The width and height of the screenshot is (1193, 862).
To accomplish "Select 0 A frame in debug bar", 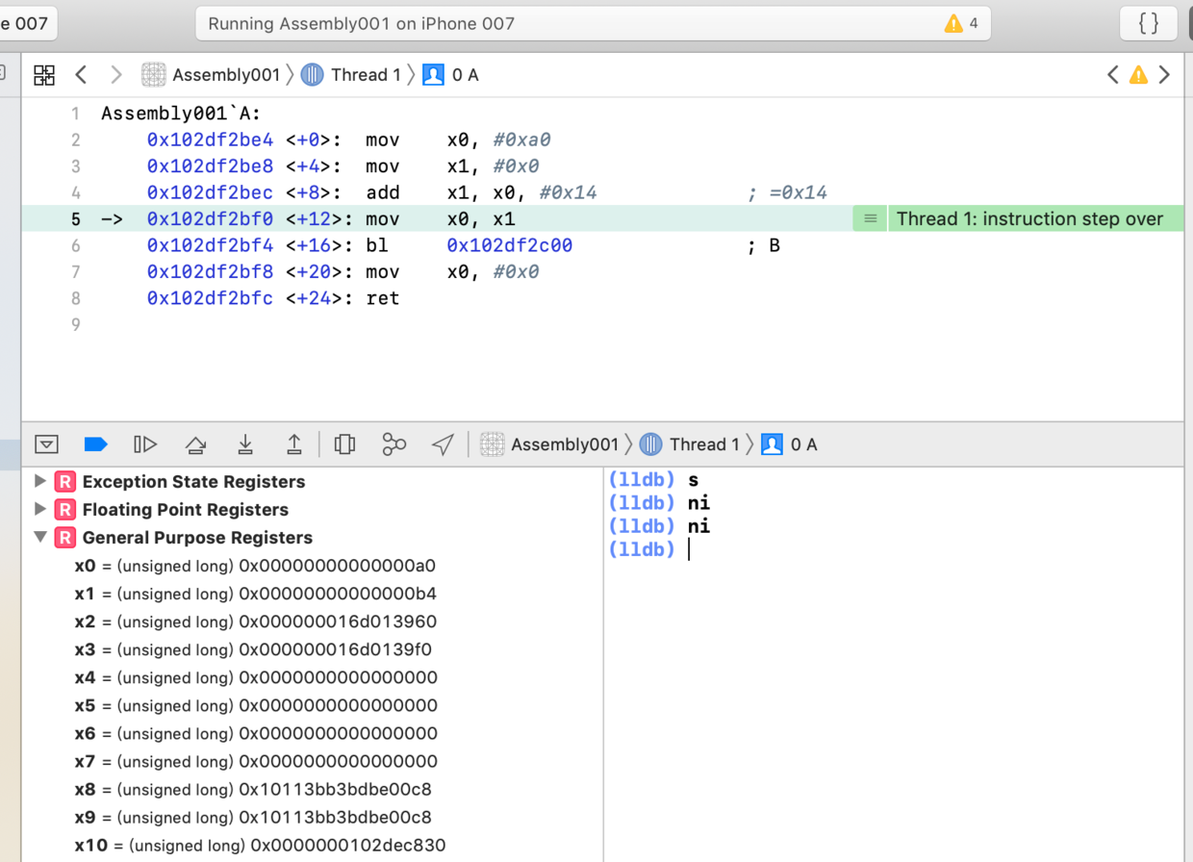I will pyautogui.click(x=789, y=444).
